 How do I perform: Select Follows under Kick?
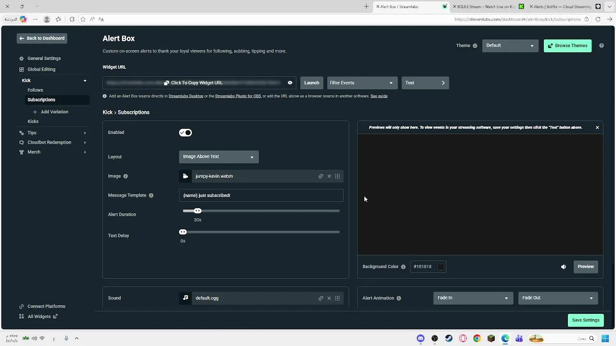pyautogui.click(x=35, y=90)
